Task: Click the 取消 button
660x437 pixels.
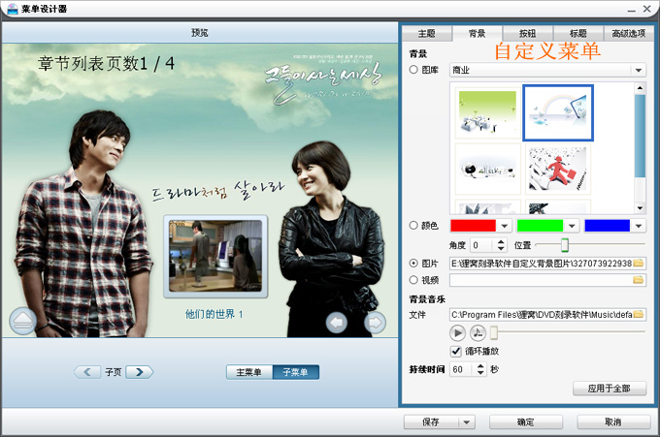Action: (613, 421)
